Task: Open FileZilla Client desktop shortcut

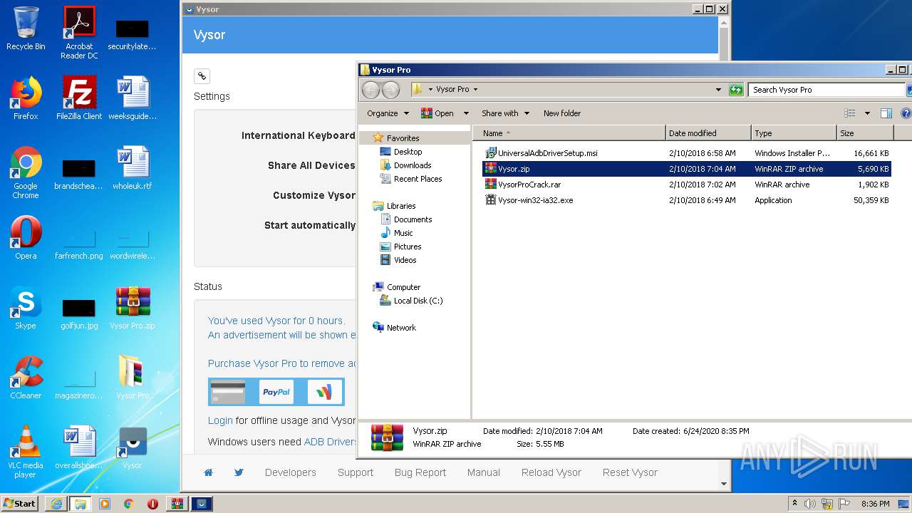Action: click(x=79, y=98)
